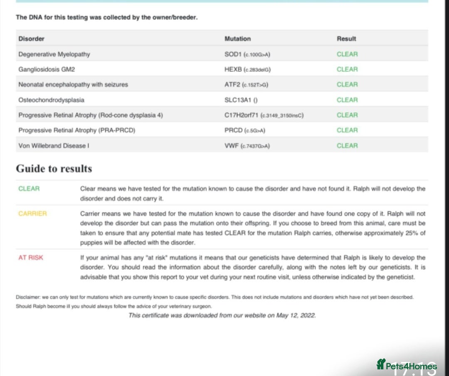Click the Disorder column header
This screenshot has height=376, width=449.
(x=31, y=39)
